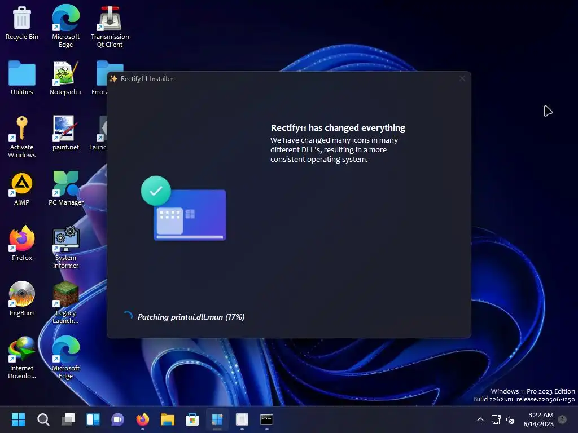Open File Explorer from the taskbar
This screenshot has width=578, height=433.
(167, 419)
